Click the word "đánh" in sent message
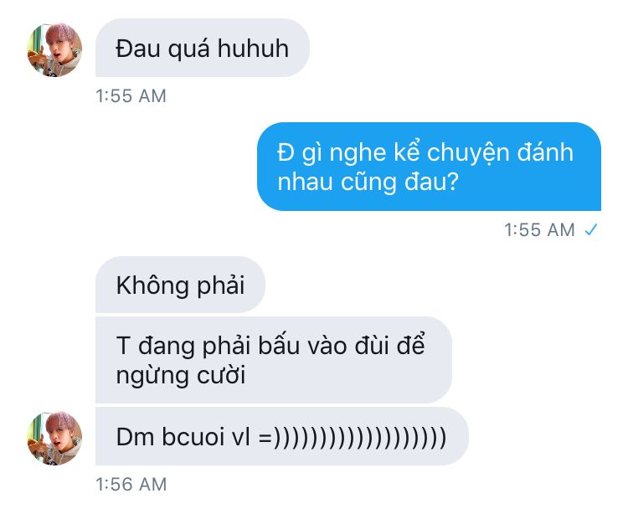This screenshot has height=519, width=628. click(x=545, y=152)
